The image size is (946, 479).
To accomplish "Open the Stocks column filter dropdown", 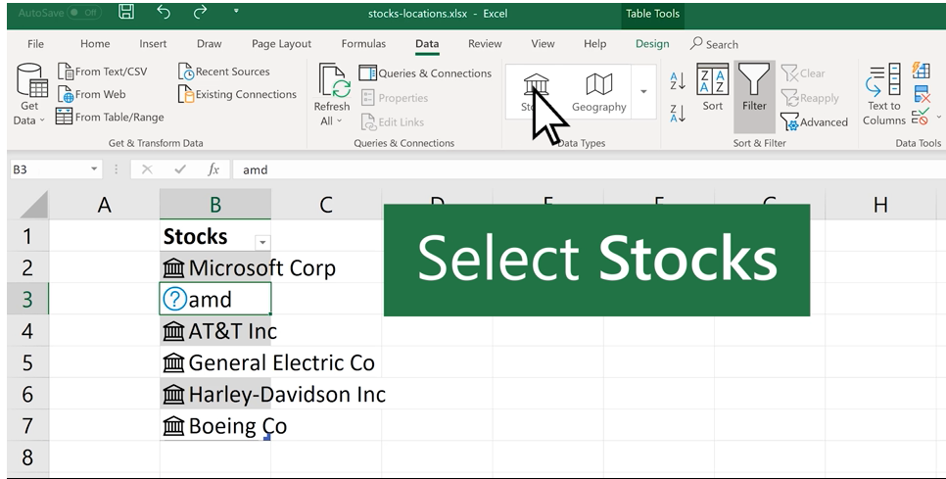I will [262, 243].
